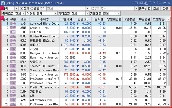Select the ProShares Ultra Bloo row
The image size is (172, 108).
click(84, 104)
